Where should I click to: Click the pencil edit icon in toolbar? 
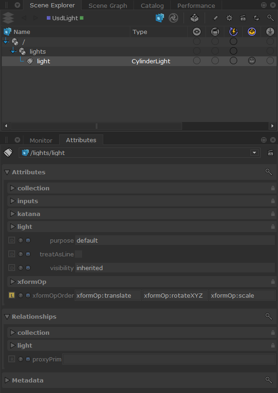coord(215,18)
